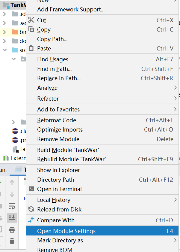Select Rebuild Module 'TankWar'

tap(102, 159)
